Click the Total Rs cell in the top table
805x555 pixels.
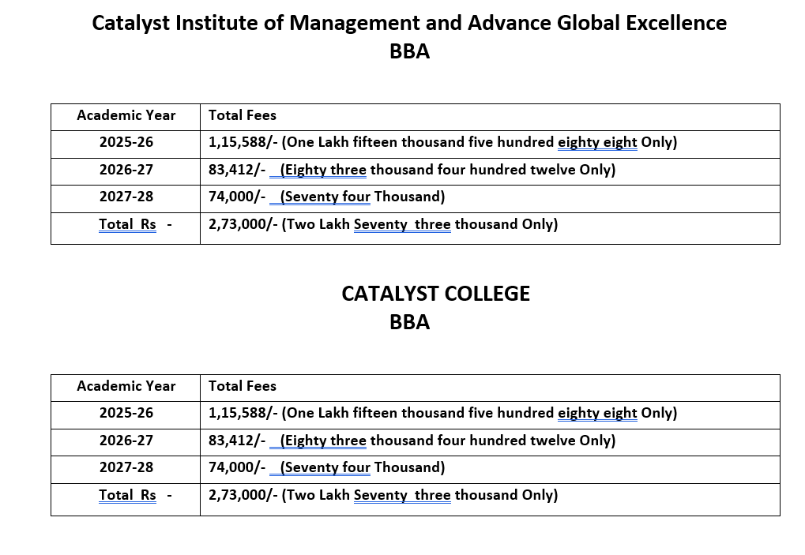tap(128, 224)
